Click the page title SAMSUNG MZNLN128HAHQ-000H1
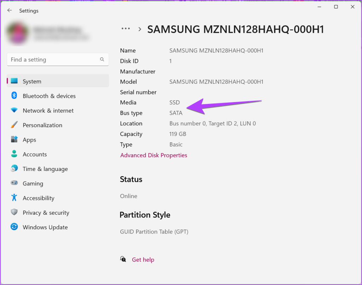 (x=235, y=29)
